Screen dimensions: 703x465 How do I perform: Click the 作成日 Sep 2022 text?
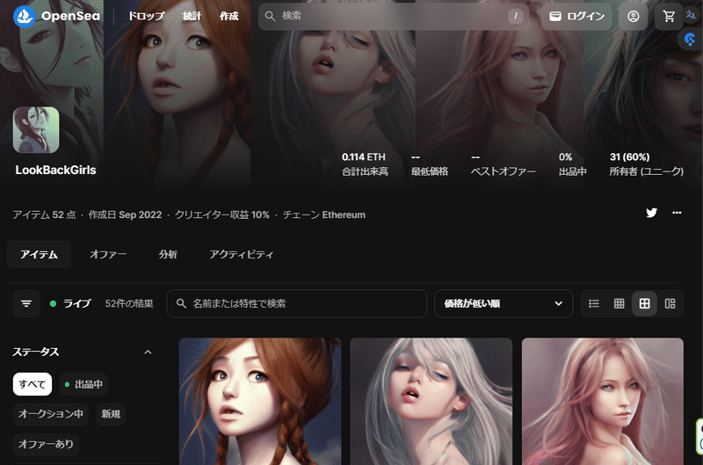point(125,214)
